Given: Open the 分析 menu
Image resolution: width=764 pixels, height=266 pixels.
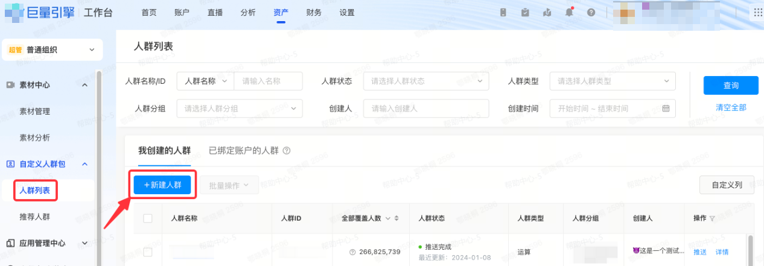Looking at the screenshot, I should (247, 13).
